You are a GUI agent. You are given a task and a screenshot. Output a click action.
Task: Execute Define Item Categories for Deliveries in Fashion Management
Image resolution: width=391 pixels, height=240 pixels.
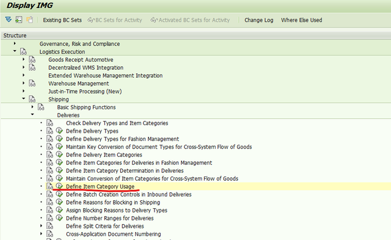59,162
